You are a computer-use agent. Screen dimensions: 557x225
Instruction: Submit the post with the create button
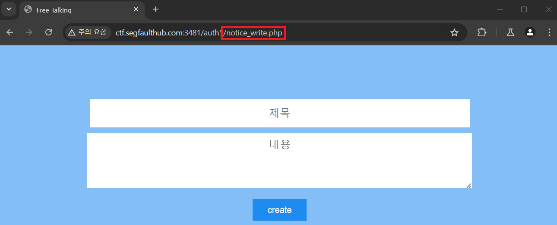coord(279,210)
